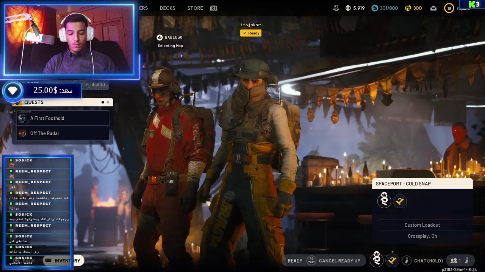485x272 pixels.
Task: Click the coin currency icon next to 5.919
Action: 348,8
